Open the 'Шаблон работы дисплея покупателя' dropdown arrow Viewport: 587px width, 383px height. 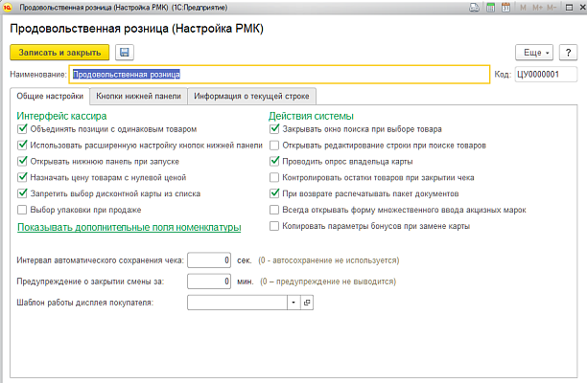pyautogui.click(x=293, y=302)
